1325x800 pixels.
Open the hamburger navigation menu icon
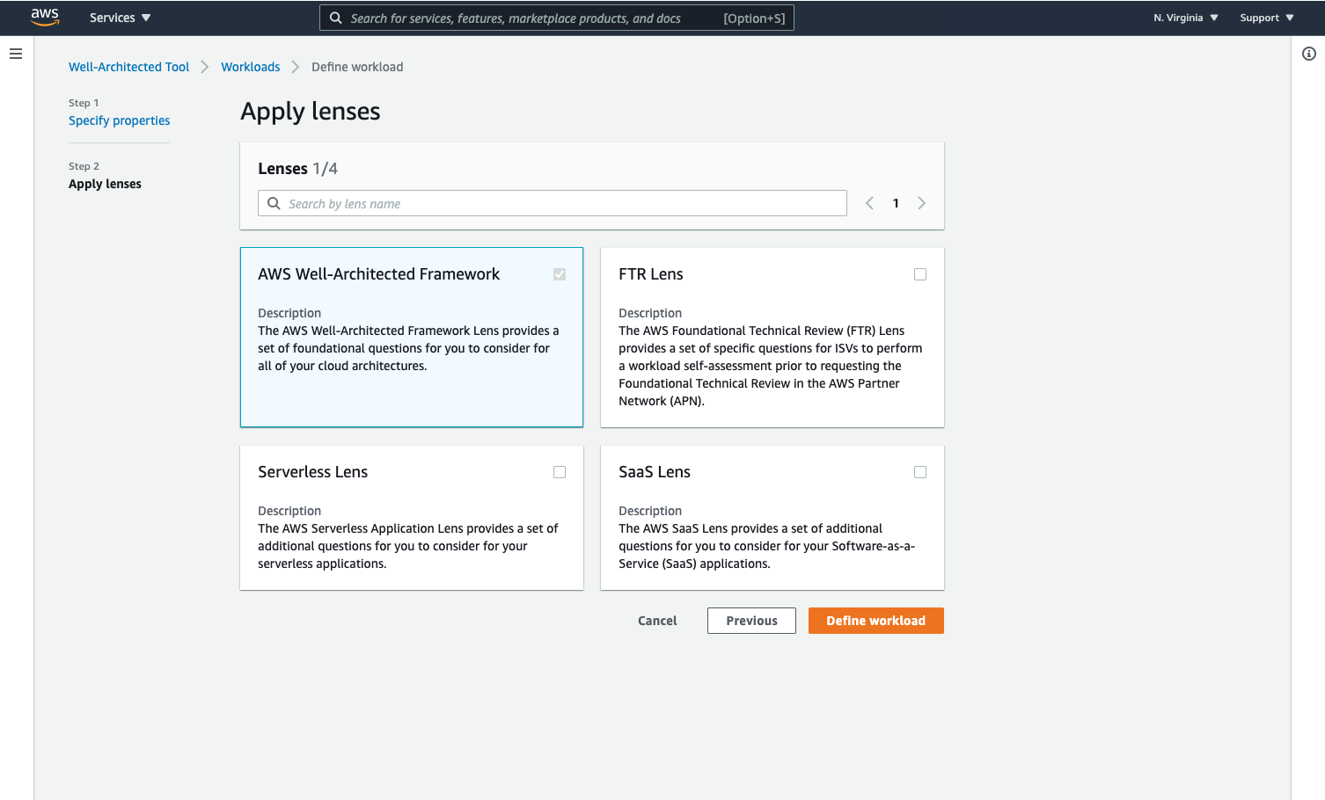pyautogui.click(x=16, y=54)
